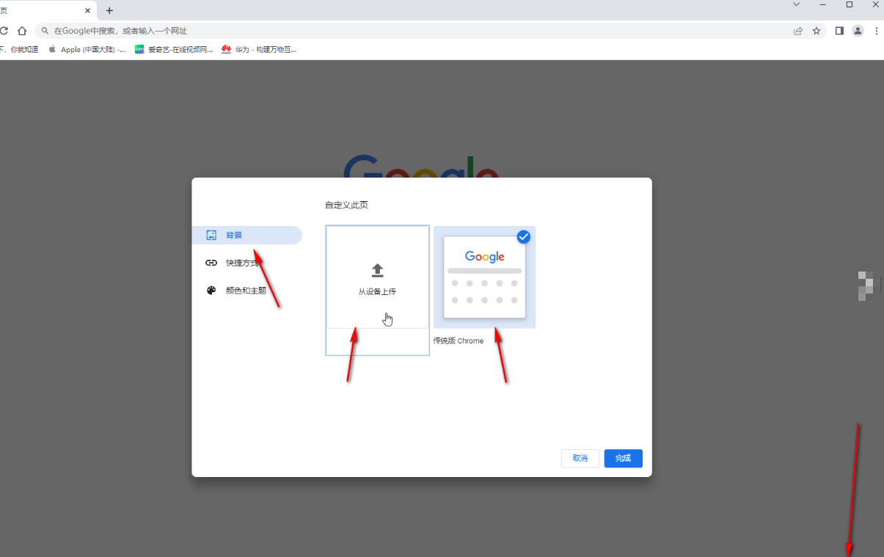Open the Chrome three-dot menu
This screenshot has width=884, height=557.
(x=876, y=31)
